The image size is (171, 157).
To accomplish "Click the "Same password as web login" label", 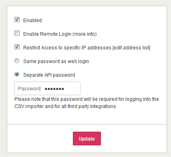I will tap(56, 61).
